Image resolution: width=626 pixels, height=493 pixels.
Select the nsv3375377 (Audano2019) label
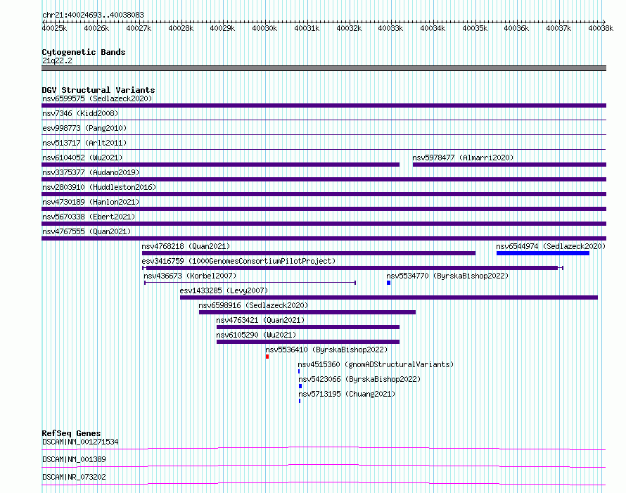coord(91,172)
